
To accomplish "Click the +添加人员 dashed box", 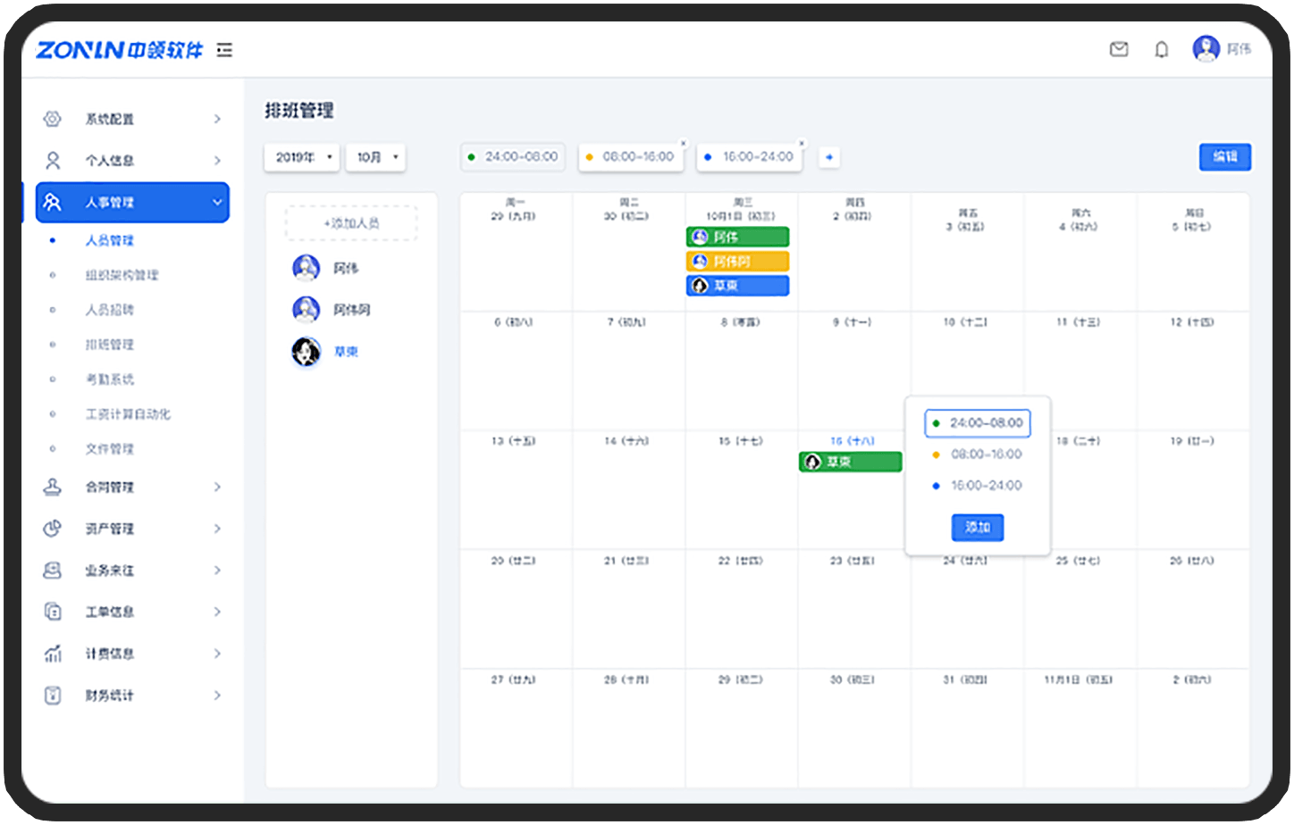I will coord(351,223).
